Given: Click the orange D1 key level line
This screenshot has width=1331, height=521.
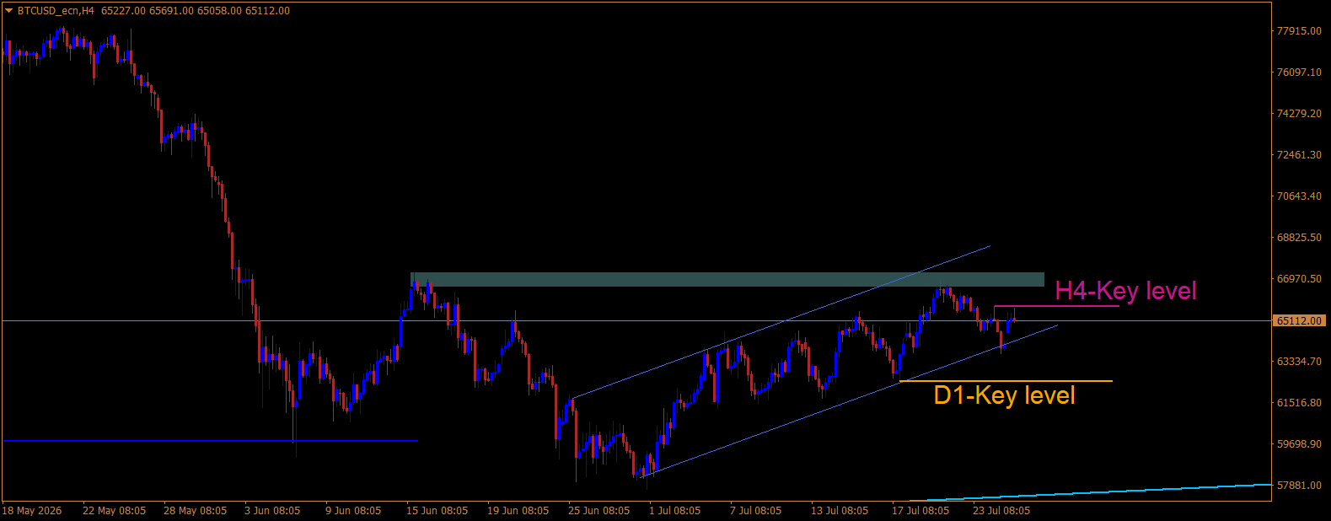Looking at the screenshot, I should click(x=1006, y=381).
